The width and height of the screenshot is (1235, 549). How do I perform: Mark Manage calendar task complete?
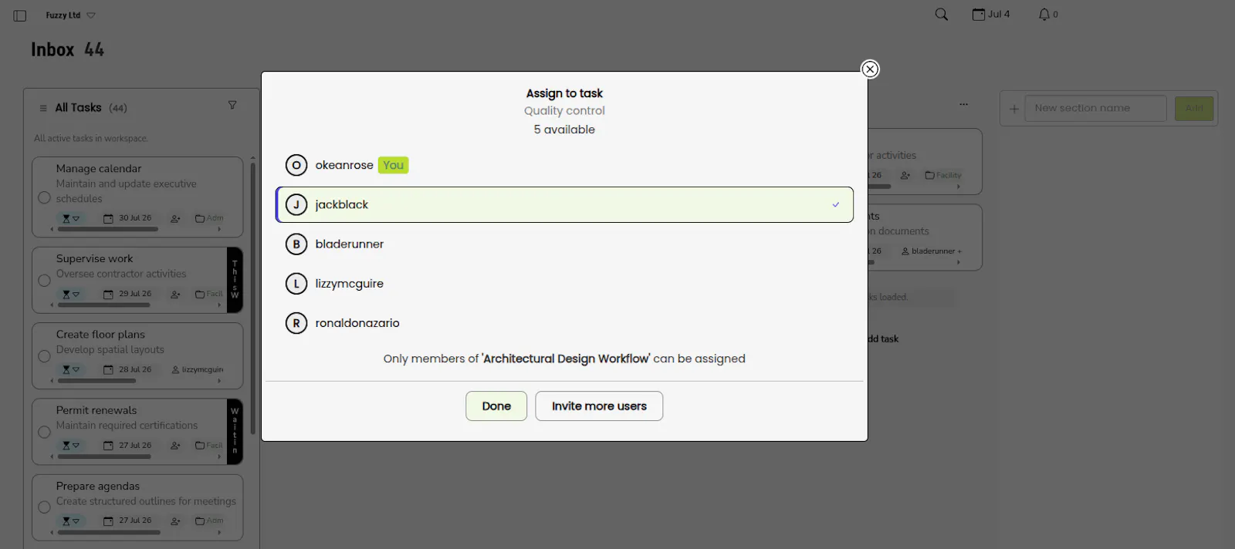pyautogui.click(x=44, y=197)
